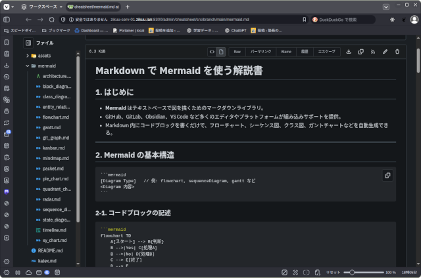This screenshot has height=278, width=421.
Task: Select the cheatsheet/mermaid.md browser tab
Action: pyautogui.click(x=92, y=7)
